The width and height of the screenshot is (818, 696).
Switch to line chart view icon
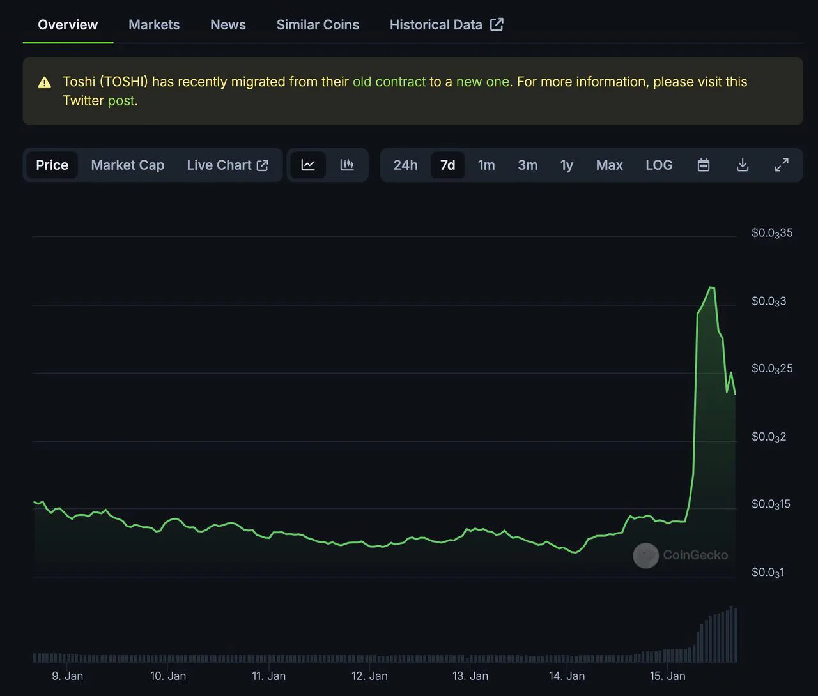point(308,165)
